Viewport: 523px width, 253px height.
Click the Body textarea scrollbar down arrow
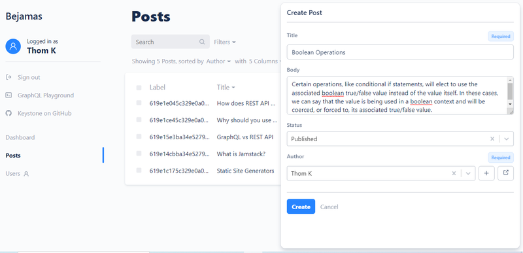coord(510,104)
